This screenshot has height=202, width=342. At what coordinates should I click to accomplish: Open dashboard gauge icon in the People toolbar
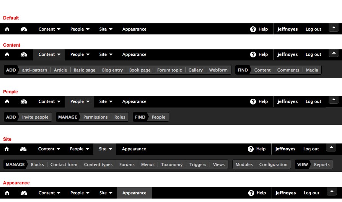(24, 101)
